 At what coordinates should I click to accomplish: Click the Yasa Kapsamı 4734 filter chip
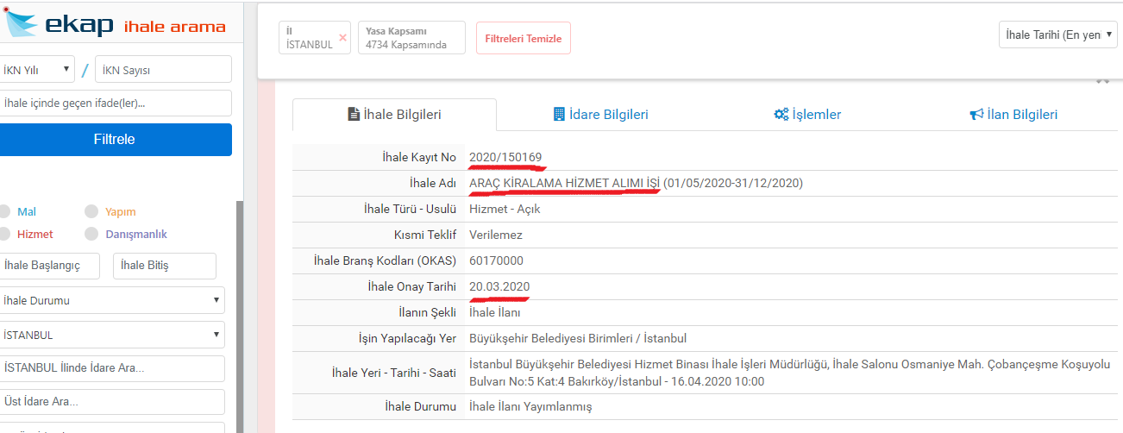point(411,38)
